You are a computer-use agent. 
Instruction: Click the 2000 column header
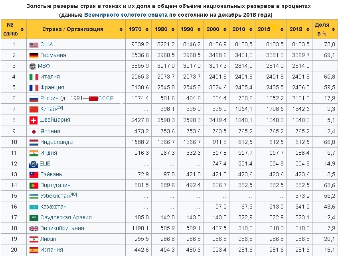(x=213, y=30)
